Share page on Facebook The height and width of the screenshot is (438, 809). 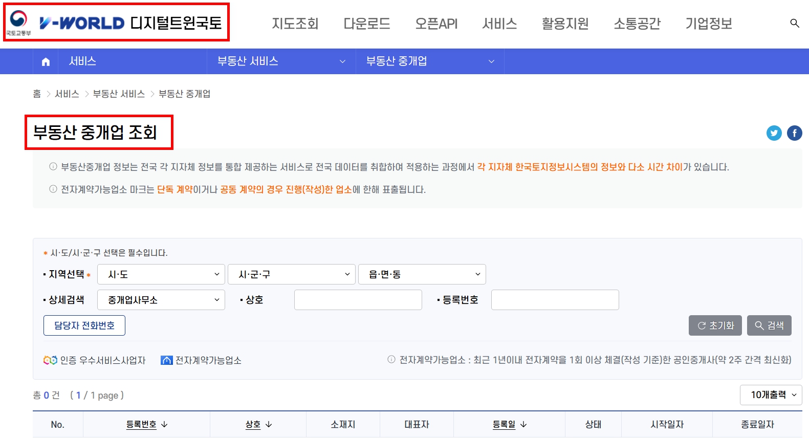coord(794,133)
